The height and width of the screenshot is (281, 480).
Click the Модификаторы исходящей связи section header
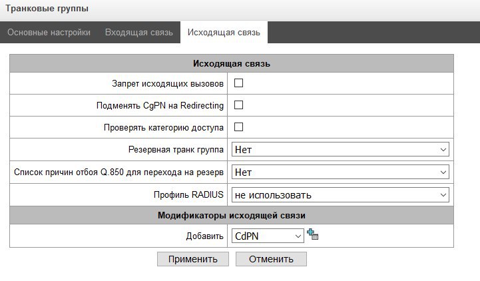pos(232,215)
